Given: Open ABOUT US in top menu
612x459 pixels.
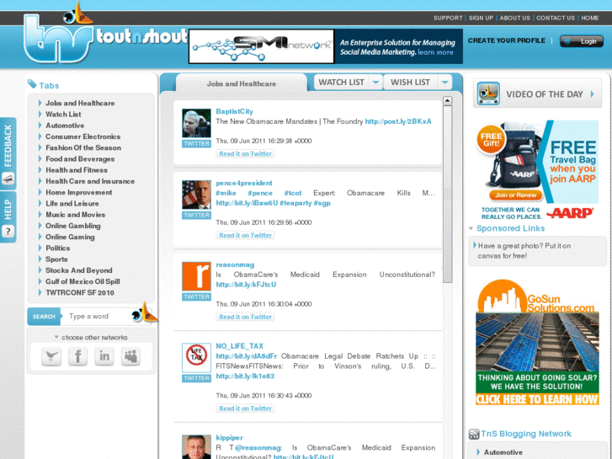Looking at the screenshot, I should (515, 18).
